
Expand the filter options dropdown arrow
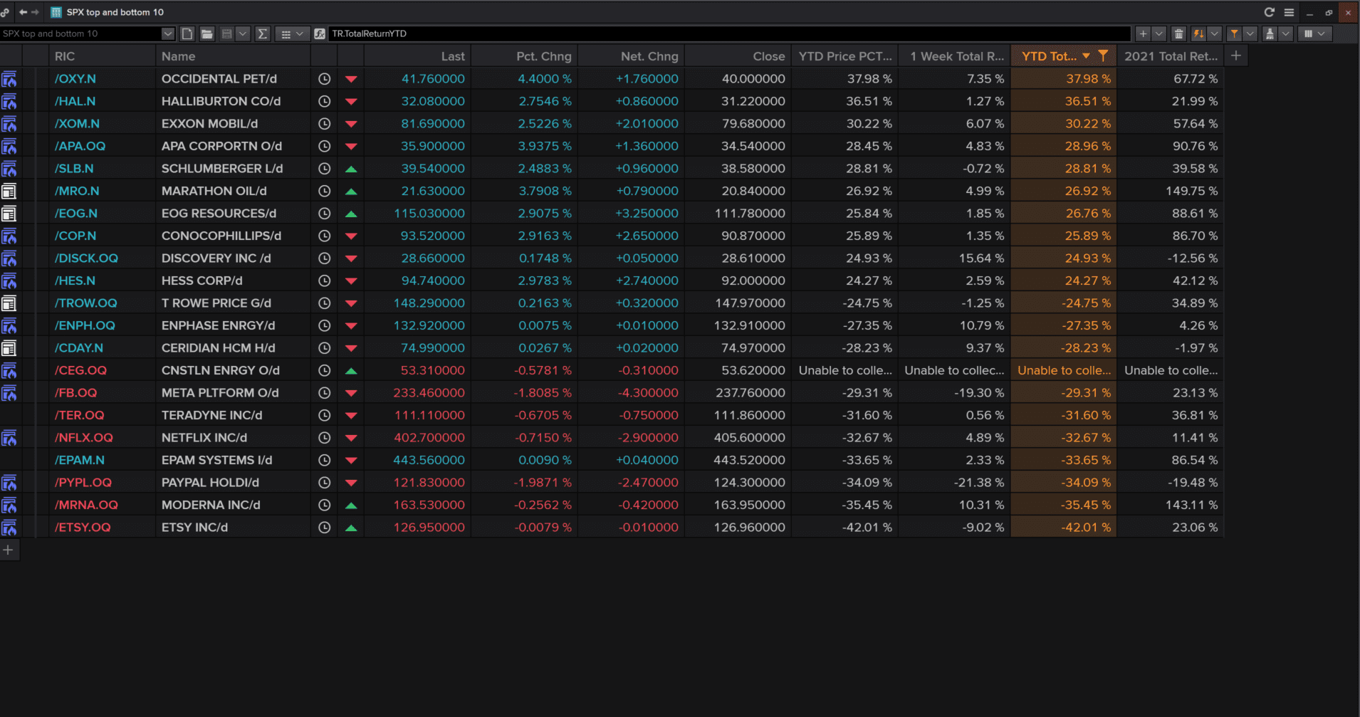click(x=1250, y=33)
